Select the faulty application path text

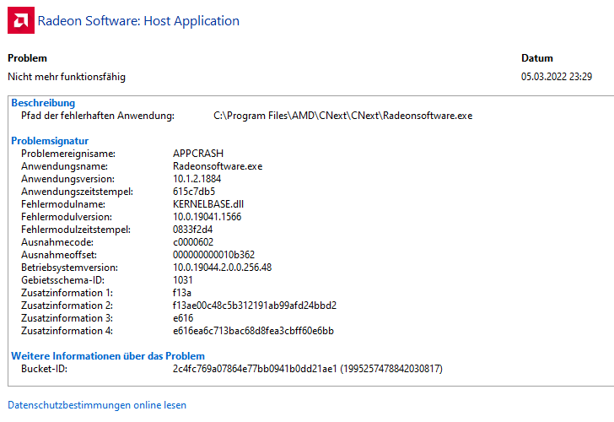click(x=342, y=116)
